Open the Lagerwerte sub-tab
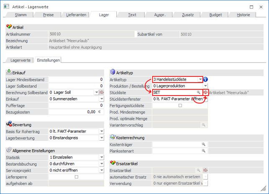 [20, 60]
